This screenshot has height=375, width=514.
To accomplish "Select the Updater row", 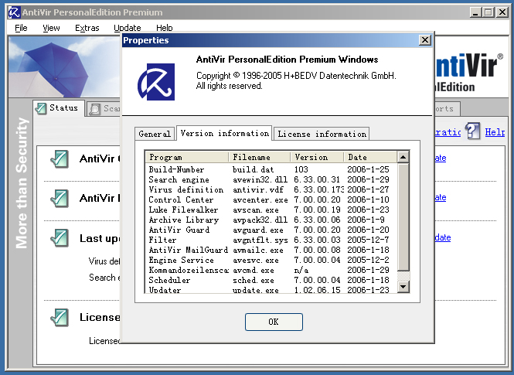I will (x=271, y=290).
